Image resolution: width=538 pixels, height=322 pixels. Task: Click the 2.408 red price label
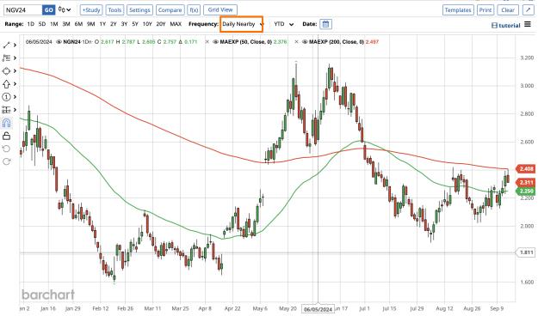pos(526,168)
